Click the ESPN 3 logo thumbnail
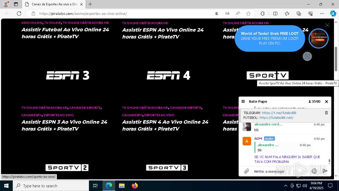The image size is (339, 191). pyautogui.click(x=68, y=75)
